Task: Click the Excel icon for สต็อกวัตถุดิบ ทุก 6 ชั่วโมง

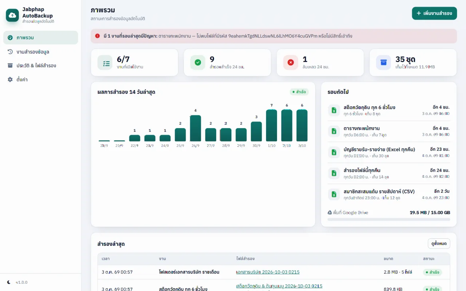Action: coord(334,110)
